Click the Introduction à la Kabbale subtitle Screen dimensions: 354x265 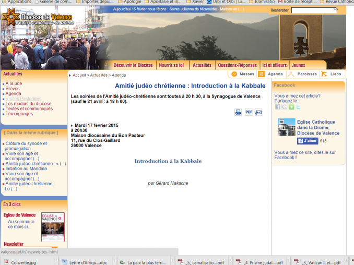pyautogui.click(x=168, y=161)
